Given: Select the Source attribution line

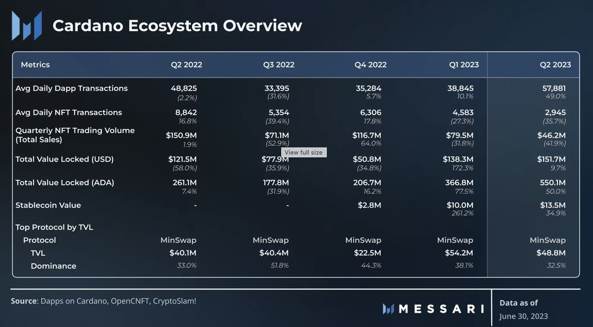Looking at the screenshot, I should point(104,300).
